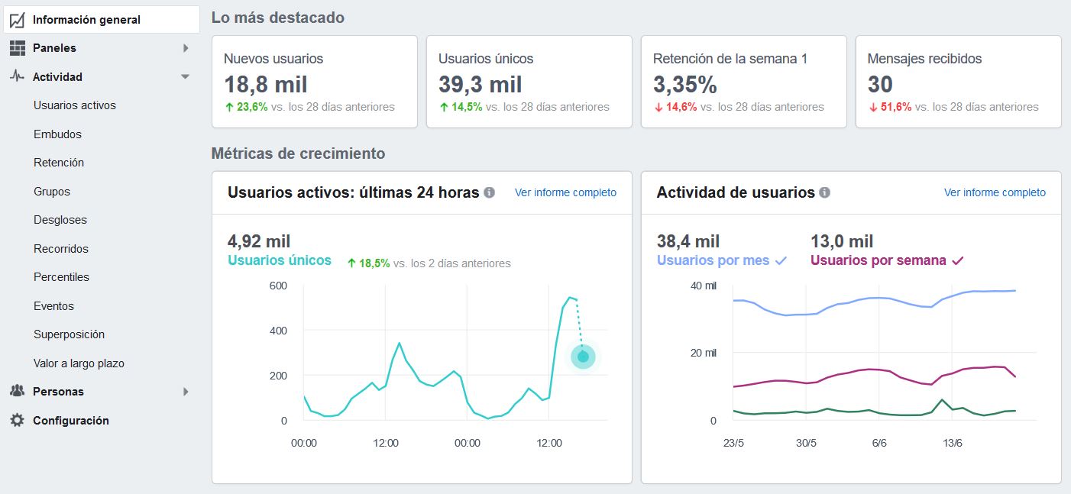Toggle the Usuarios por semana series
Image resolution: width=1071 pixels, height=494 pixels.
886,260
